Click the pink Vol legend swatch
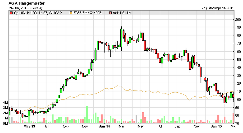 click(110, 13)
